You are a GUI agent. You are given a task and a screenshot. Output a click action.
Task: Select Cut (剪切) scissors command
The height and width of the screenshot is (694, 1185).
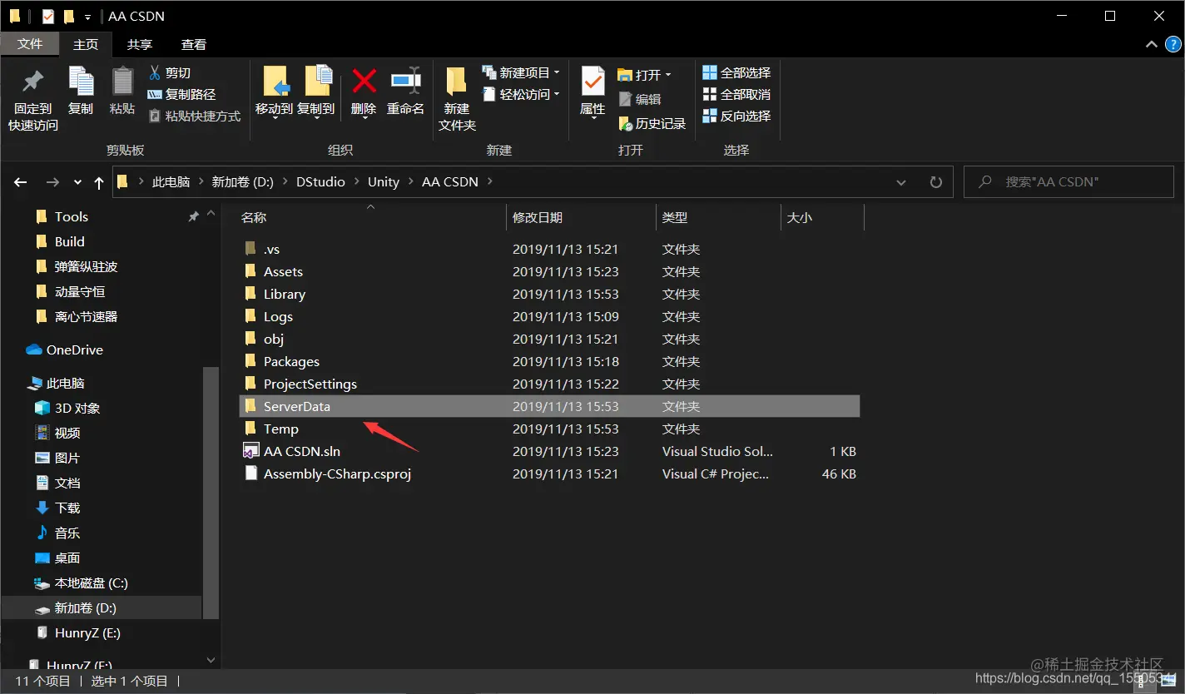click(170, 73)
